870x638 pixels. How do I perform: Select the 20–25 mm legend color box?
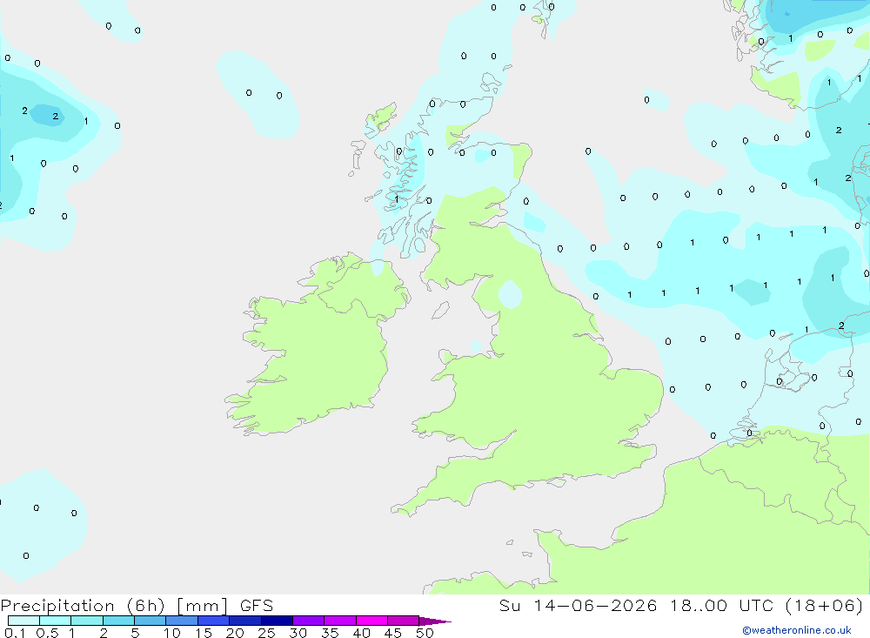[244, 621]
